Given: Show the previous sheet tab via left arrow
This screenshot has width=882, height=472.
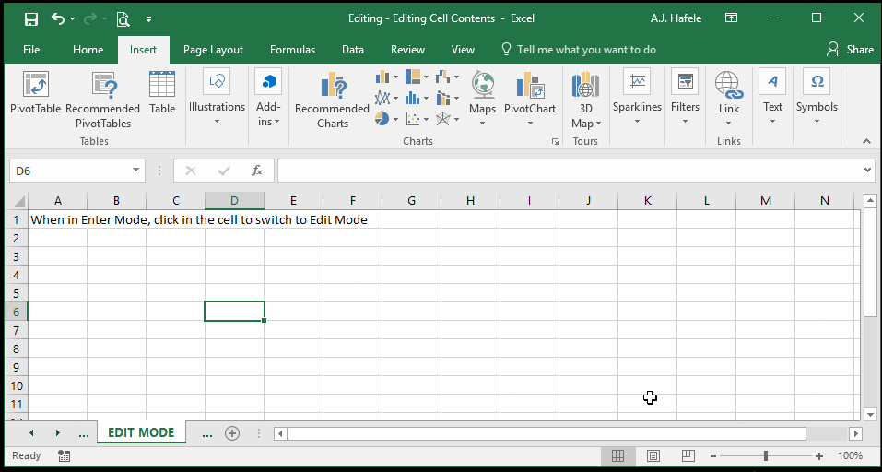Looking at the screenshot, I should (x=31, y=433).
